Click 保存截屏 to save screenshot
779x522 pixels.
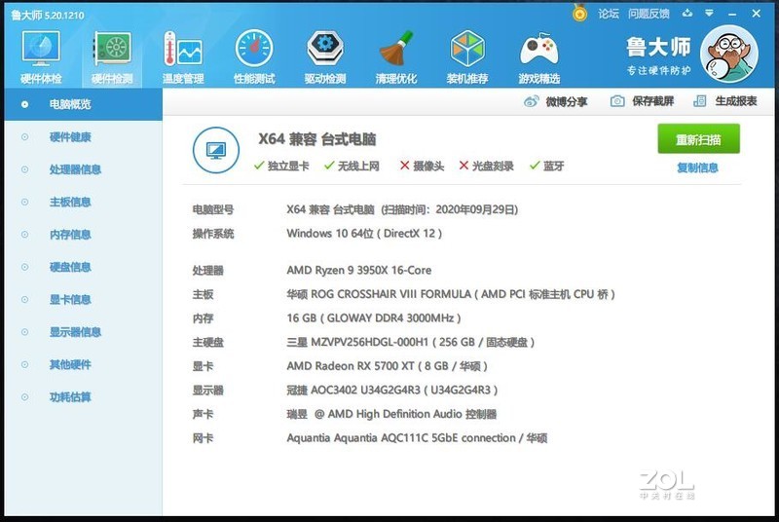tap(642, 101)
